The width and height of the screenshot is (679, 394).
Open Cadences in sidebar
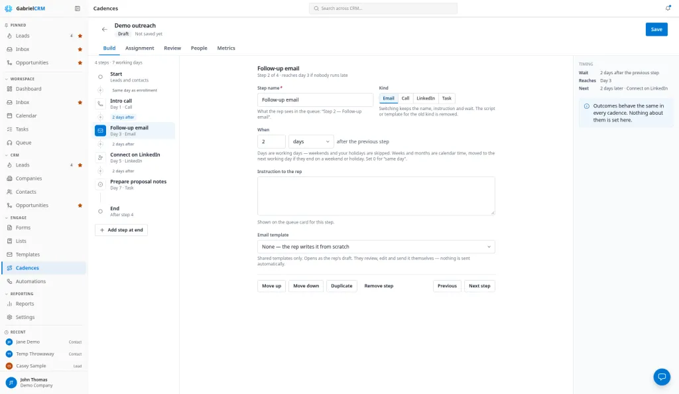(x=43, y=268)
